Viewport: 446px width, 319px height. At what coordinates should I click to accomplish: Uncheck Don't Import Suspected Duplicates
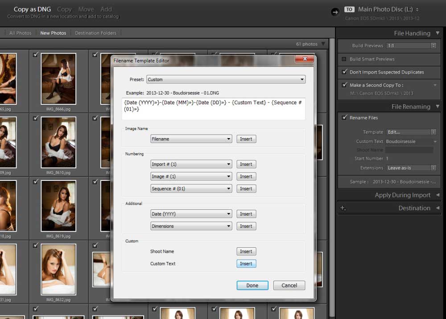tap(344, 72)
